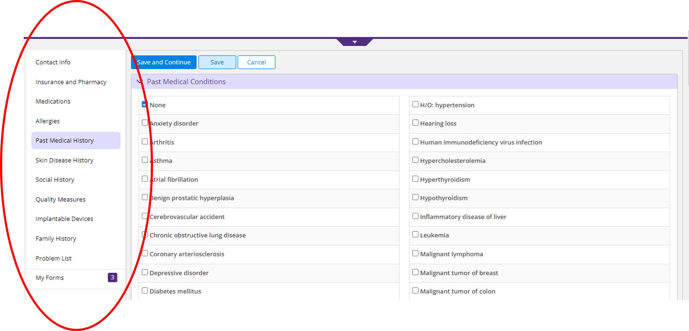Screen dimensions: 689x331
Task: Uncheck the None checkbox
Action: (145, 105)
